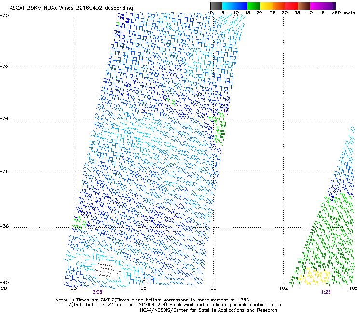Click the yellow wind barb cluster
This screenshot has height=313, width=357.
tap(314, 276)
